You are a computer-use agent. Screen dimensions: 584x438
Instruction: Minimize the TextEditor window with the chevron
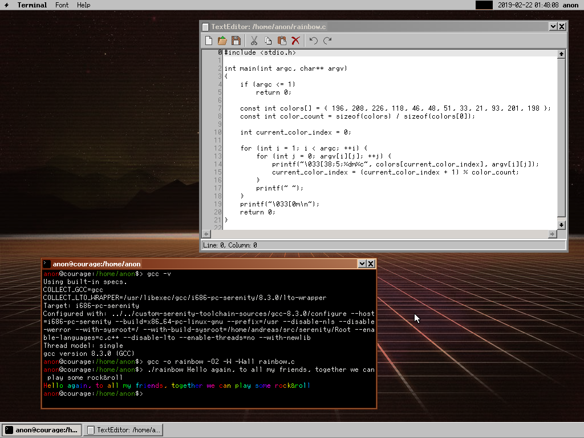click(553, 26)
